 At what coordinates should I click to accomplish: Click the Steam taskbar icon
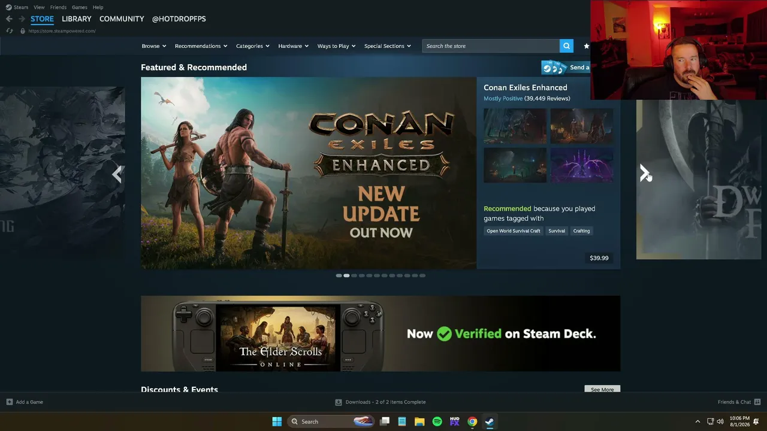coord(490,421)
